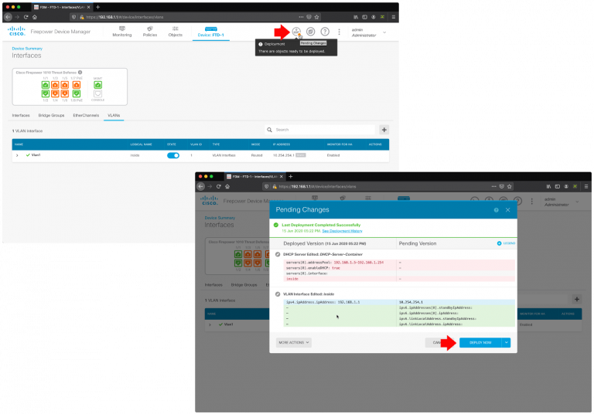Open page actions ellipsis in upper window address bar

point(301,17)
